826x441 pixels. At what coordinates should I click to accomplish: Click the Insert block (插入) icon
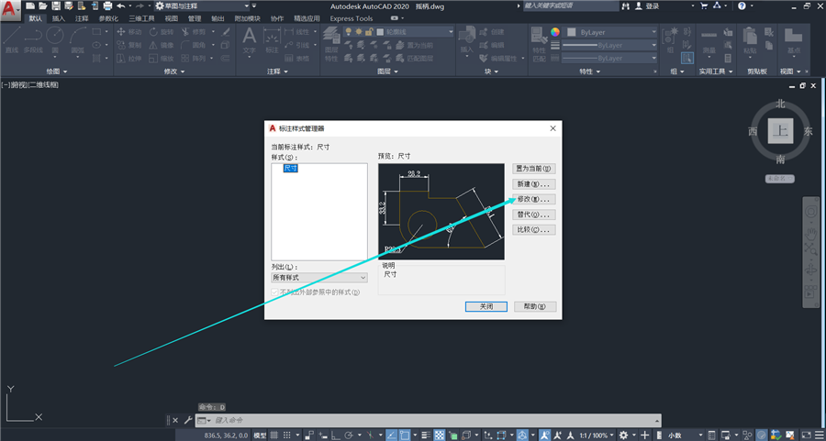467,40
